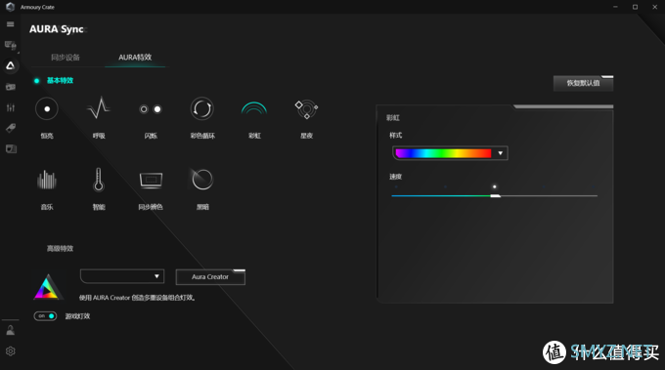Viewport: 665px width, 370px height.
Task: Select the Strobing two-dot lighting effect
Action: tap(151, 109)
